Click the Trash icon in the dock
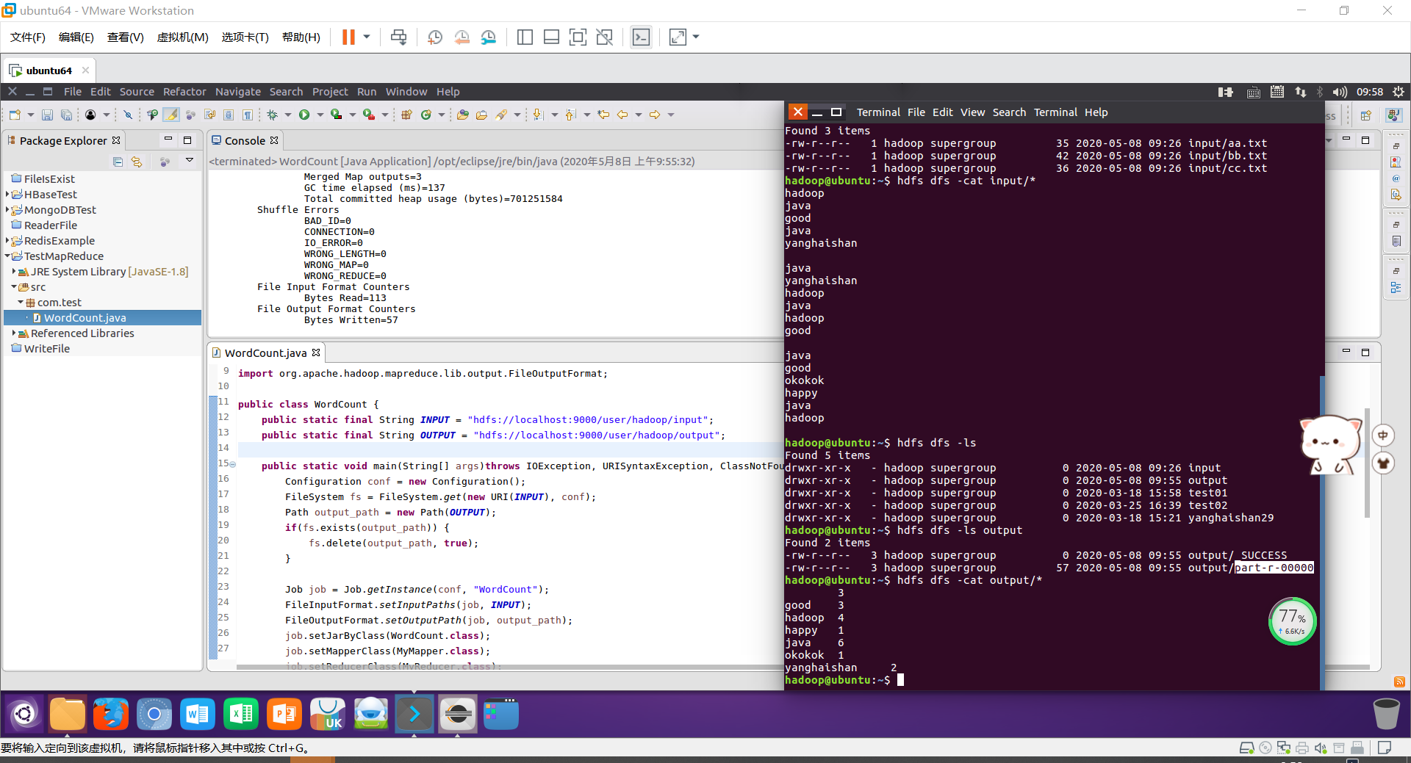Image resolution: width=1411 pixels, height=763 pixels. (x=1386, y=713)
